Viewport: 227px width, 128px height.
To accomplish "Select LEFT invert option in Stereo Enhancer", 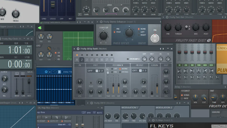I will [x=139, y=32].
